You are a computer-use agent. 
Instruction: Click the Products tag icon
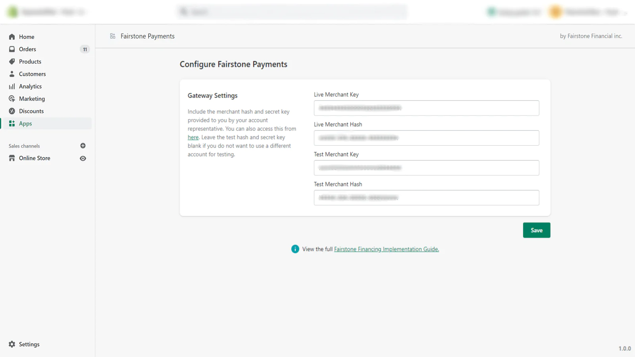pos(12,61)
